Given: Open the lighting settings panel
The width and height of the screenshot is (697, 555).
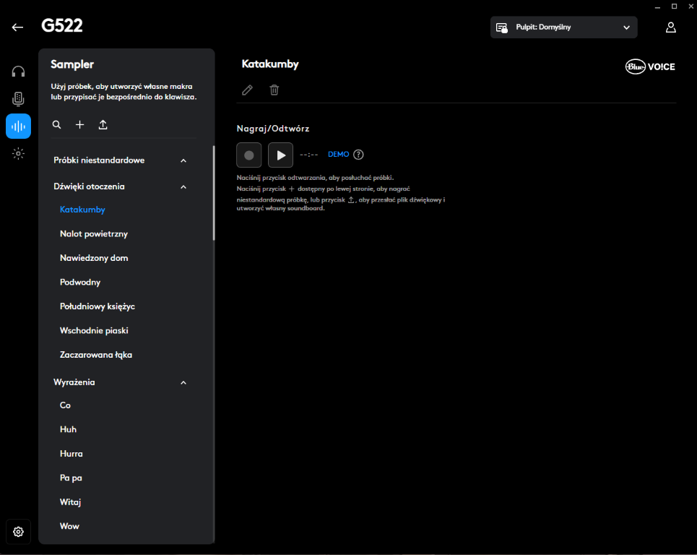Looking at the screenshot, I should coord(18,153).
